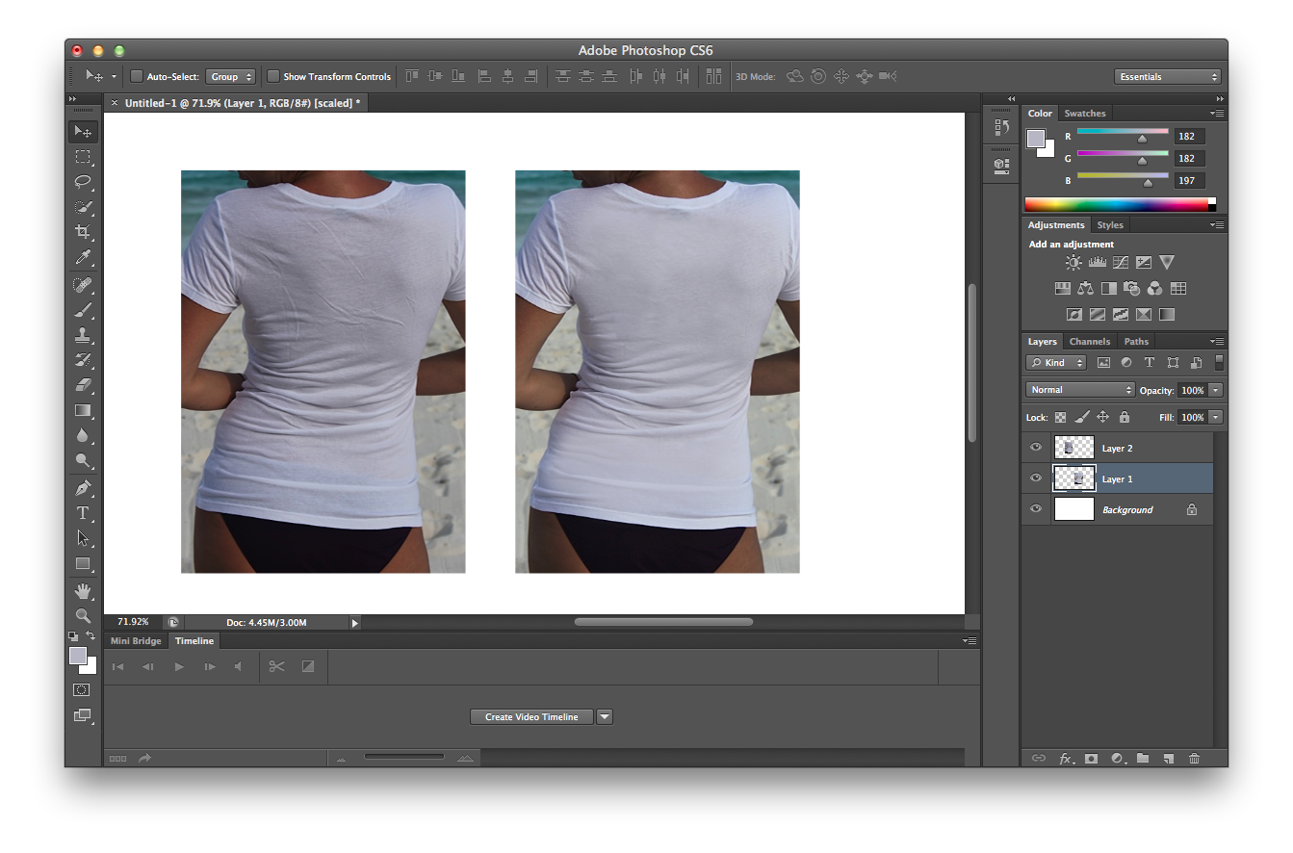Screen dimensions: 1293x853
Task: Select the History Brush tool
Action: (83, 360)
